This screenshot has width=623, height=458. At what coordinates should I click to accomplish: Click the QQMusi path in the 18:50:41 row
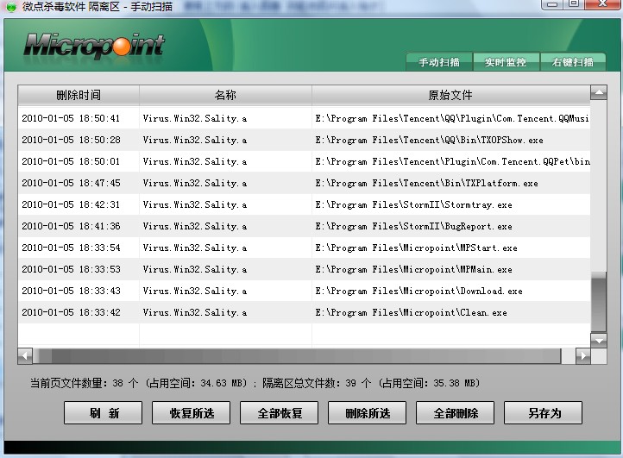coord(452,118)
